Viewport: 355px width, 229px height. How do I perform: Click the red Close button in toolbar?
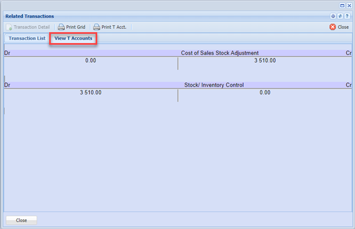pos(339,27)
